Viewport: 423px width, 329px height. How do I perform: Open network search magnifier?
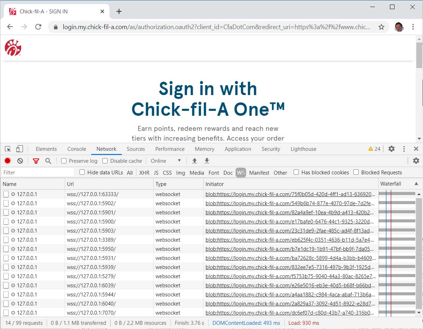click(x=48, y=161)
